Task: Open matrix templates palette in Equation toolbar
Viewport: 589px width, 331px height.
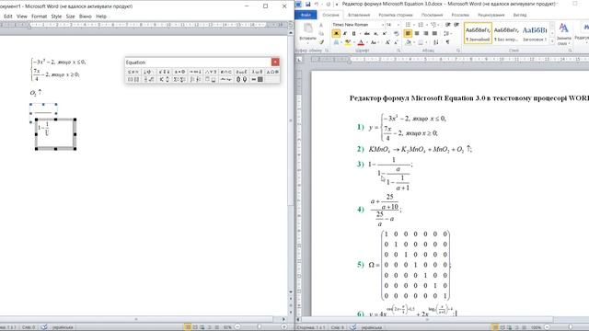Action: [257, 80]
